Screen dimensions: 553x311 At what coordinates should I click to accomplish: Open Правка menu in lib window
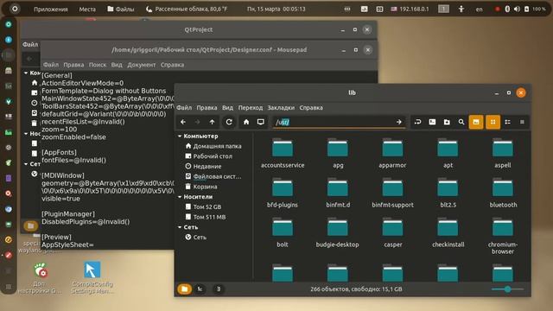(207, 107)
